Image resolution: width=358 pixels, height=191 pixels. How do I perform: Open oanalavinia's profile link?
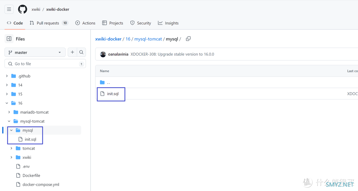coord(118,54)
